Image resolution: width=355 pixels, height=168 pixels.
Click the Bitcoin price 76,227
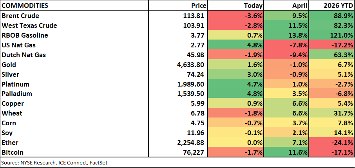pyautogui.click(x=194, y=153)
